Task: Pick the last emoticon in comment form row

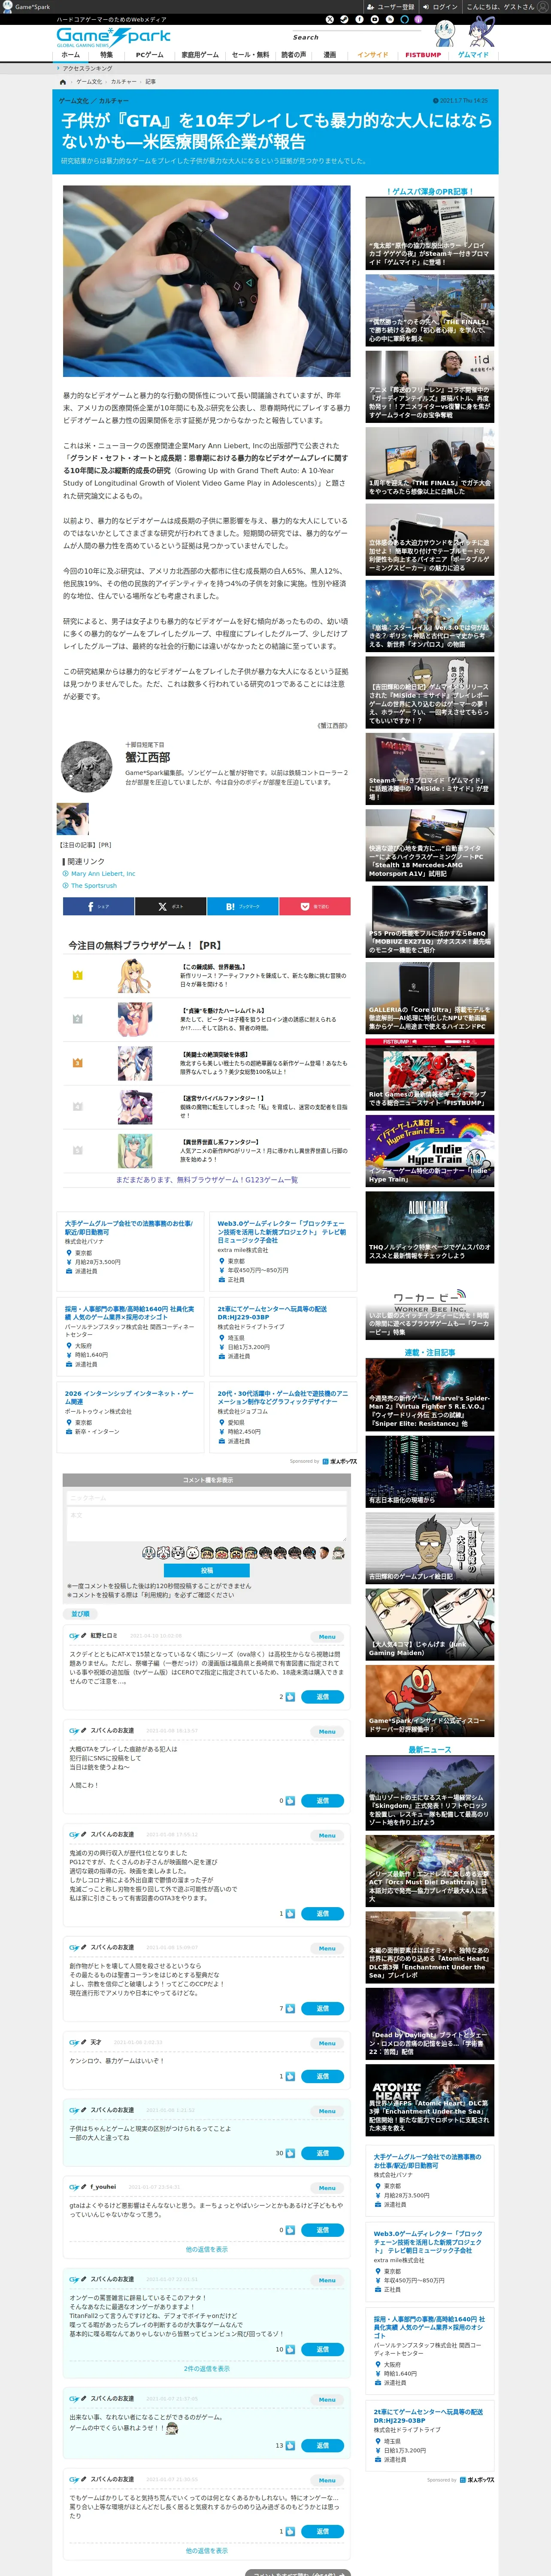Action: (338, 1553)
